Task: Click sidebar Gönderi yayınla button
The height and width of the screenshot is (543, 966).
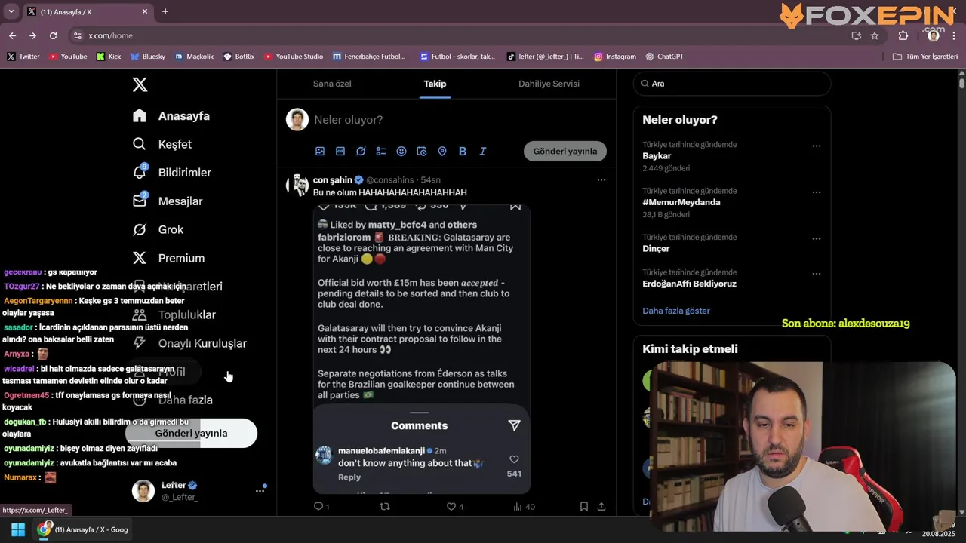Action: [x=191, y=433]
